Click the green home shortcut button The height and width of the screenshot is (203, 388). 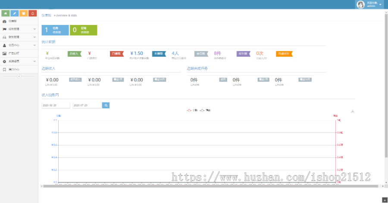[x=6, y=13]
